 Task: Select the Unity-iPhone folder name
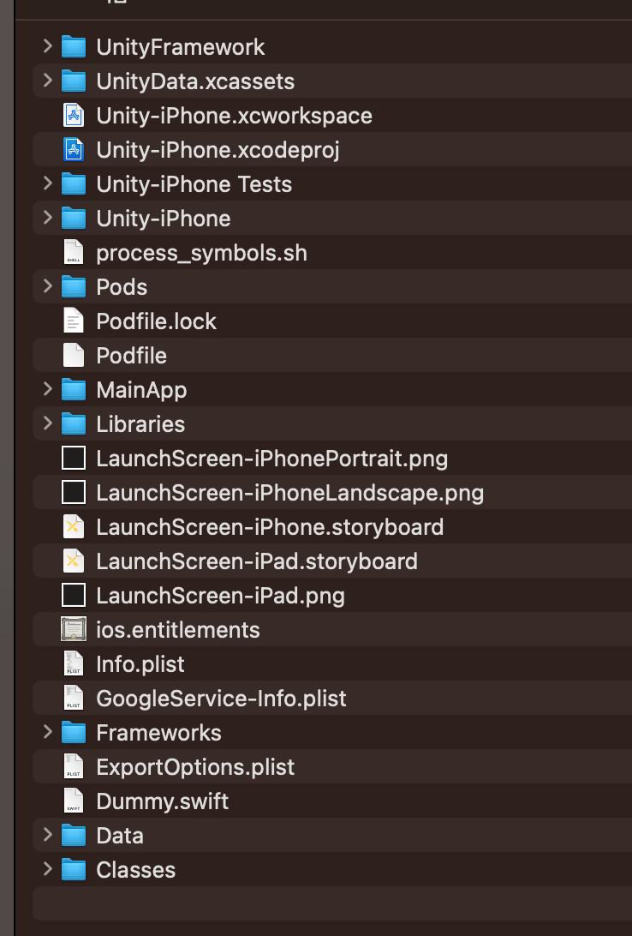tap(164, 219)
